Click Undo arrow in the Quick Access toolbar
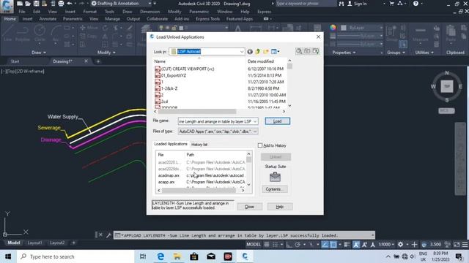The width and height of the screenshot is (469, 263). point(70,4)
